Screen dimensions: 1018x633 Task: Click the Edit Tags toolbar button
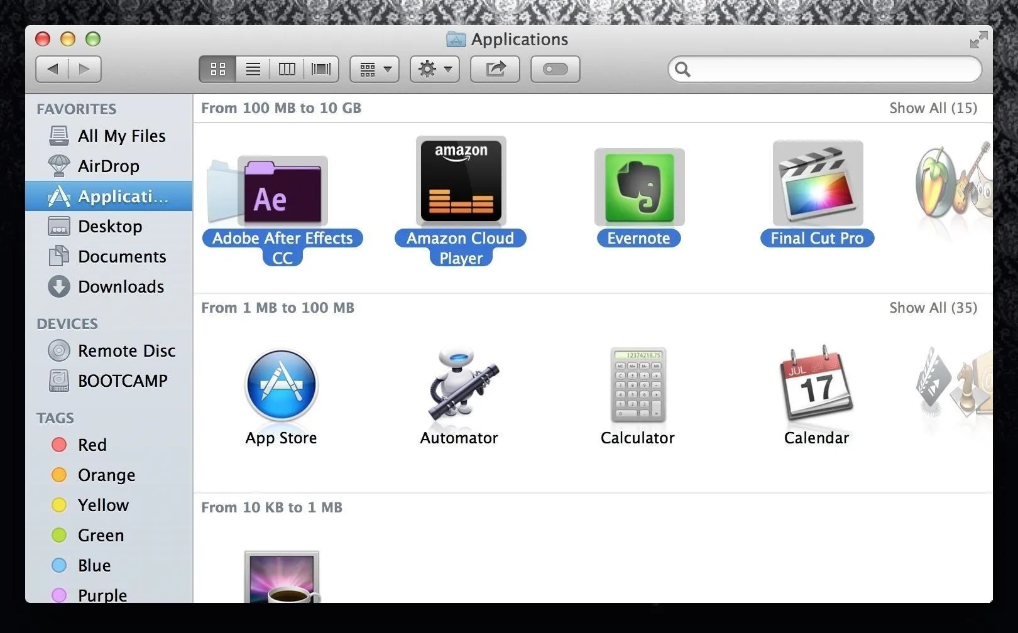tap(556, 69)
